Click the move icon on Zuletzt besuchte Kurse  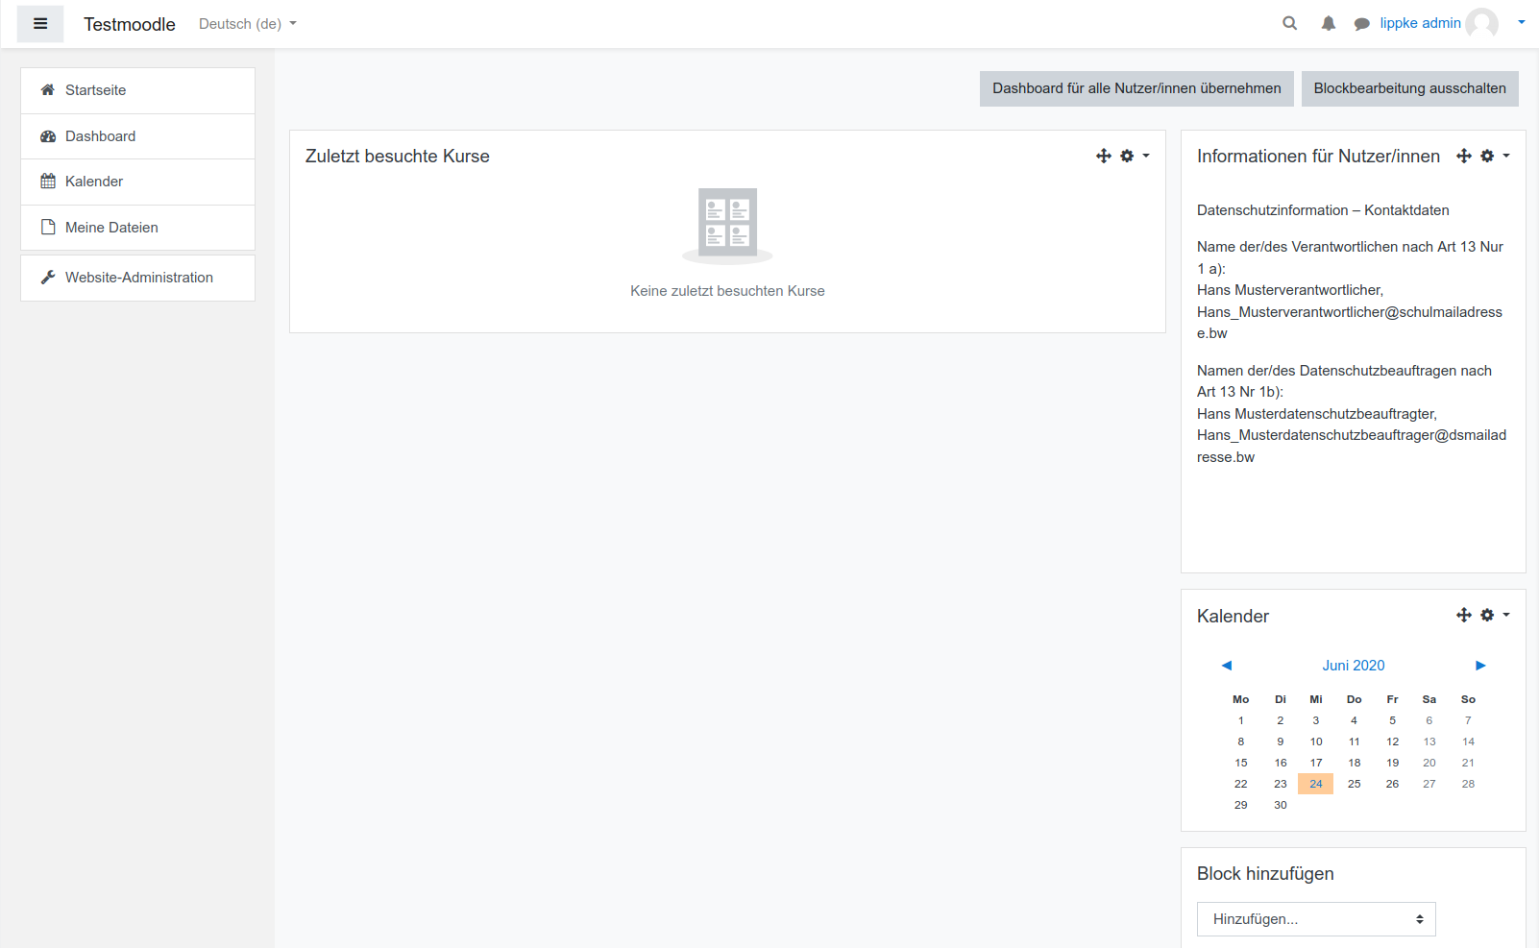pyautogui.click(x=1103, y=156)
